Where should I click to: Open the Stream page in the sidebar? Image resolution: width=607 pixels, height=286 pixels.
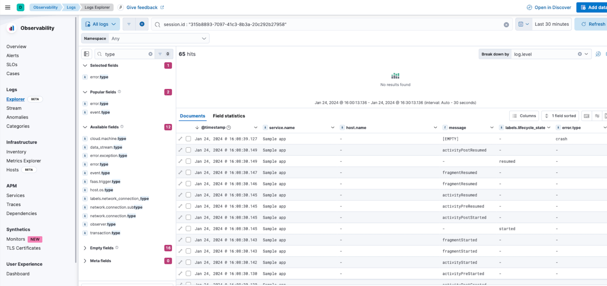pyautogui.click(x=14, y=108)
